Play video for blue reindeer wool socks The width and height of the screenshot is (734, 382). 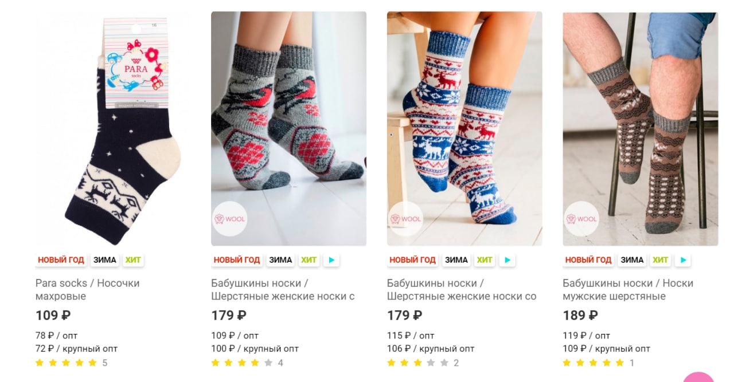pyautogui.click(x=507, y=260)
